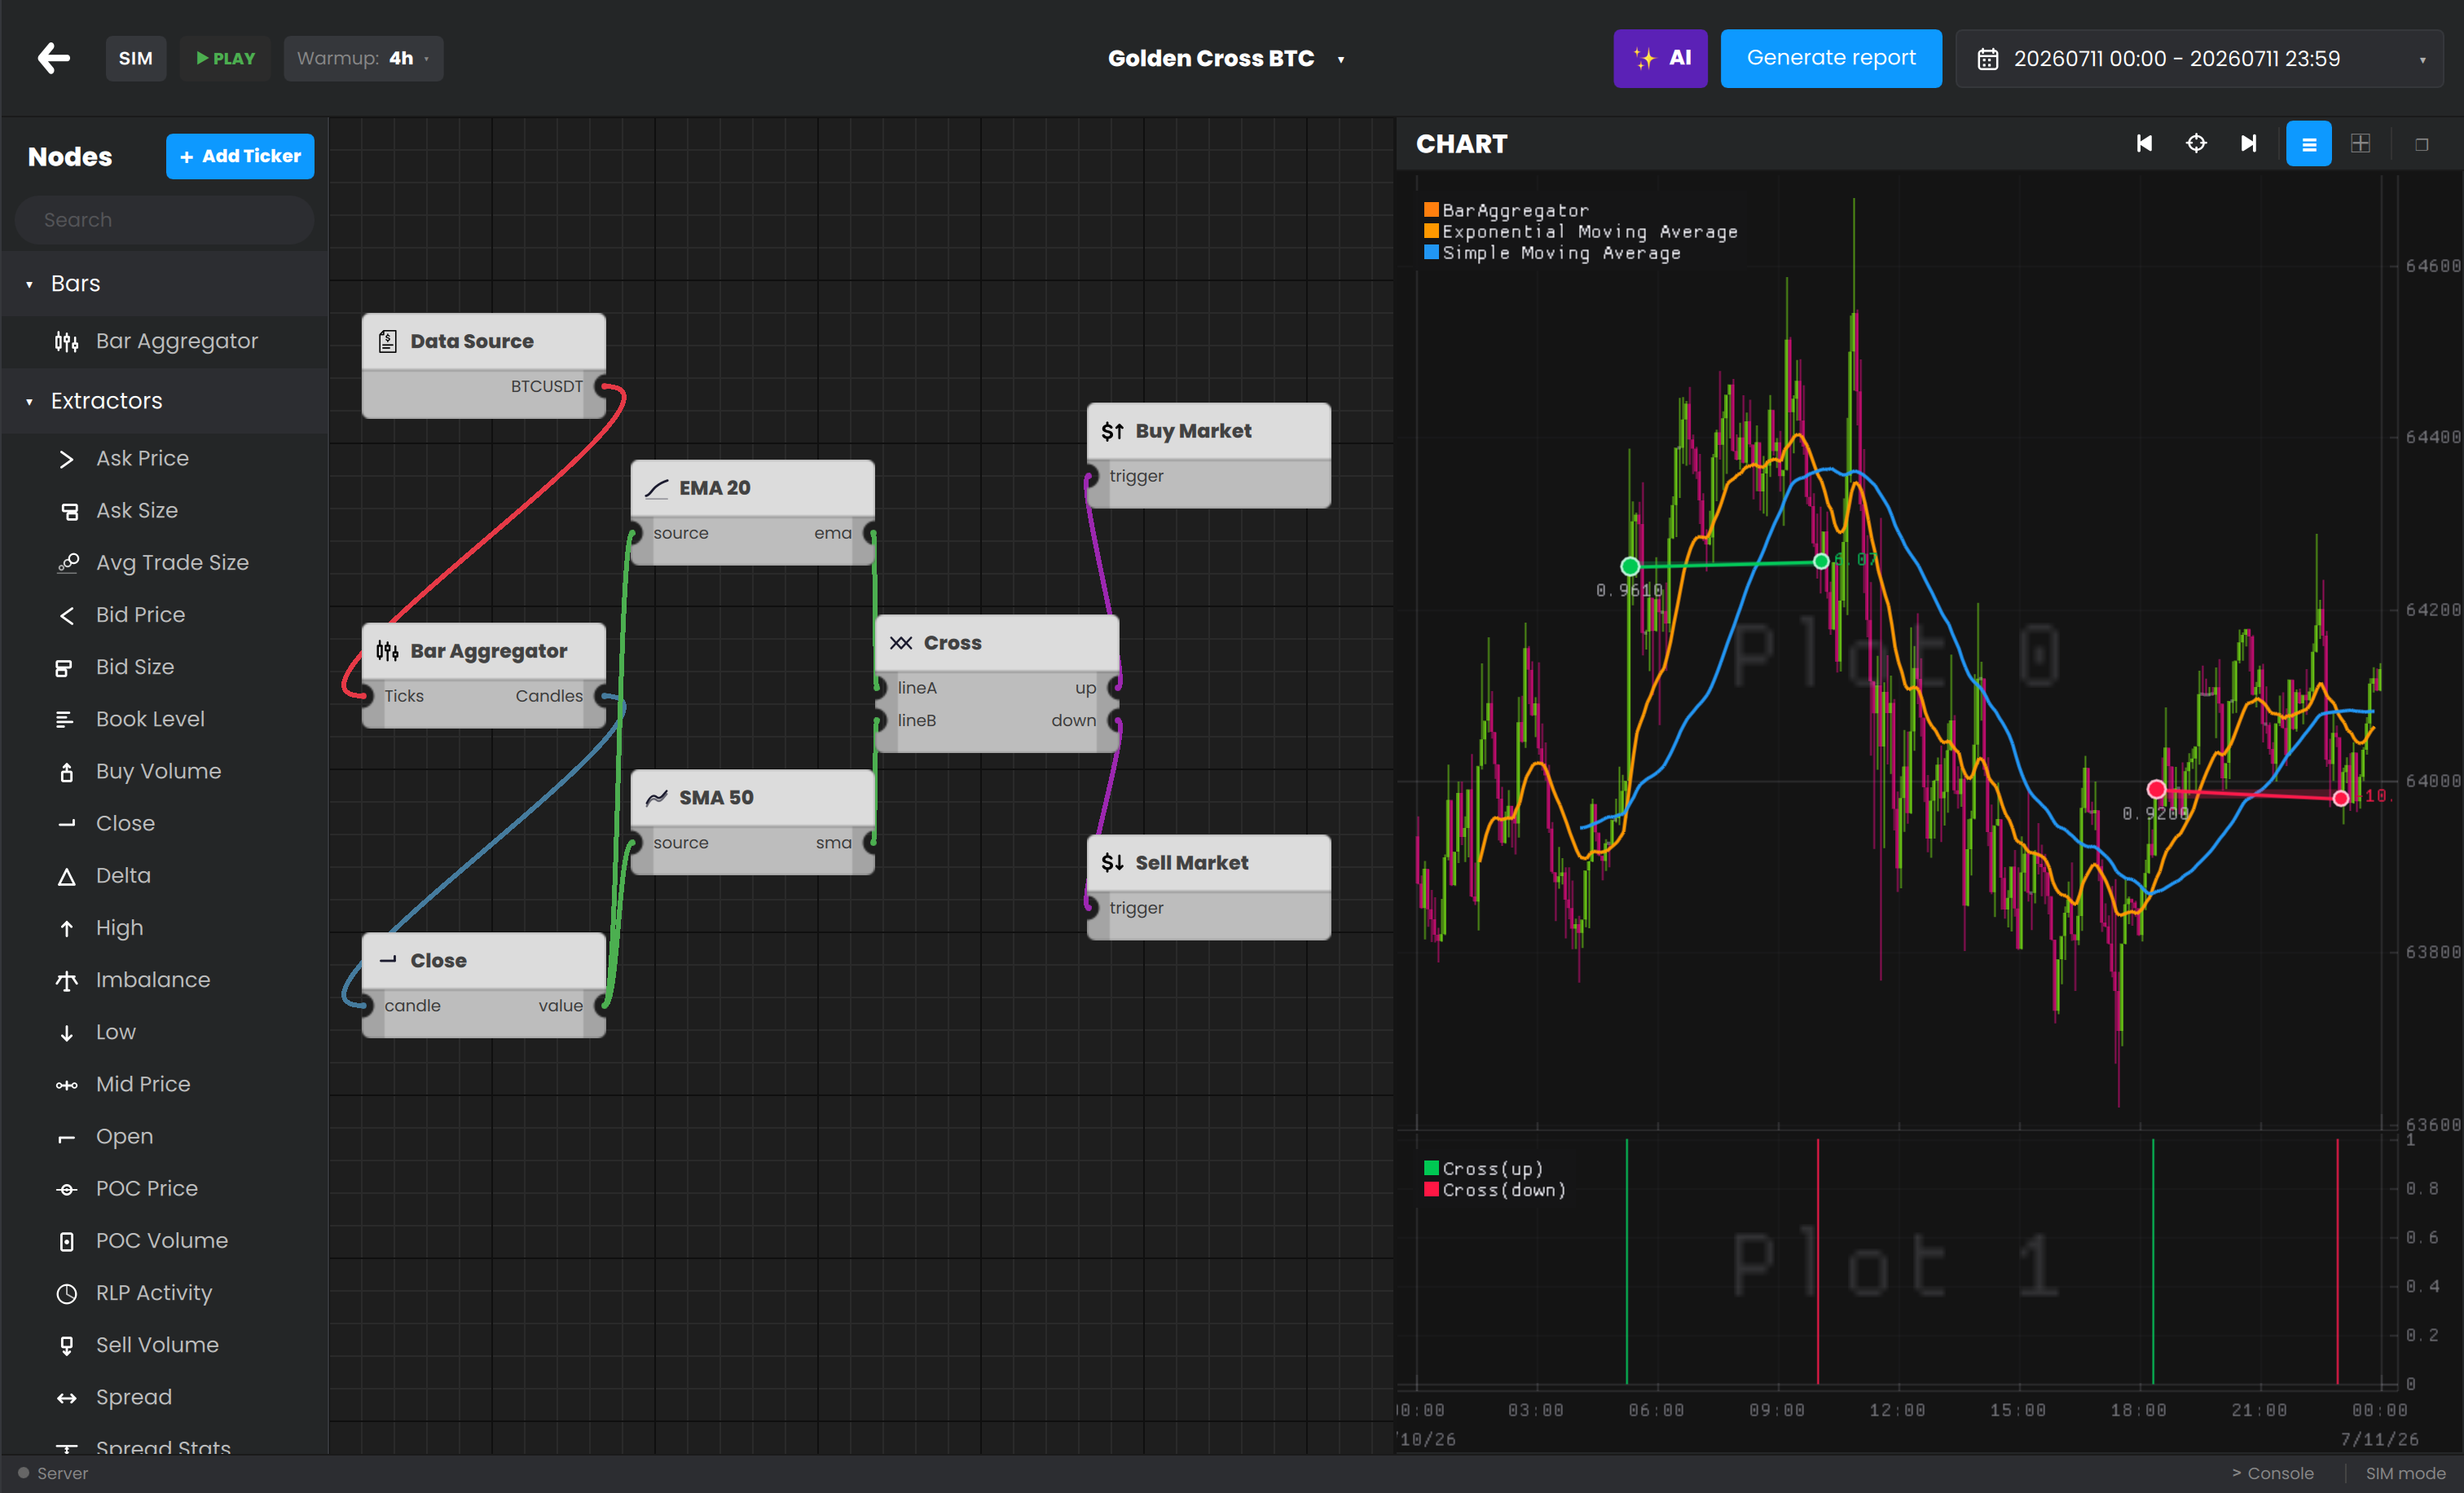Click the green trade entry marker on chart
This screenshot has height=1493, width=2464.
(1630, 567)
